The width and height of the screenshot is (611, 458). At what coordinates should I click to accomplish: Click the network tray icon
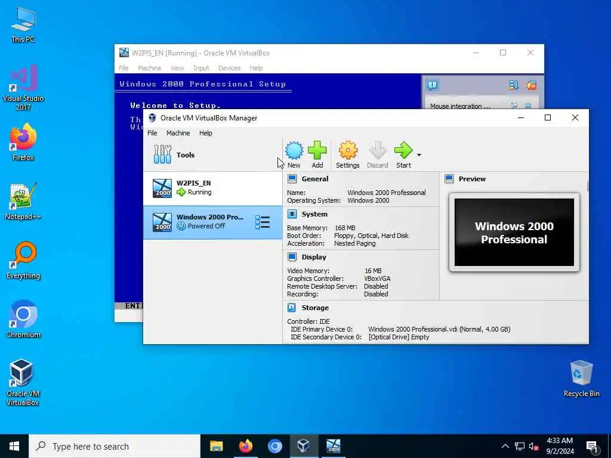click(x=520, y=446)
